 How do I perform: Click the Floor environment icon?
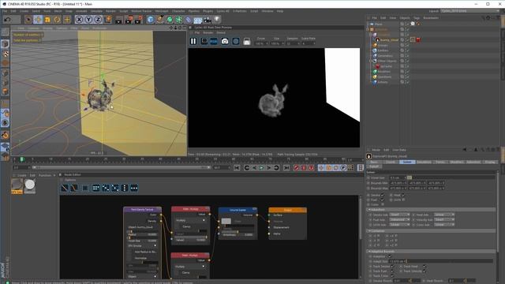click(198, 20)
